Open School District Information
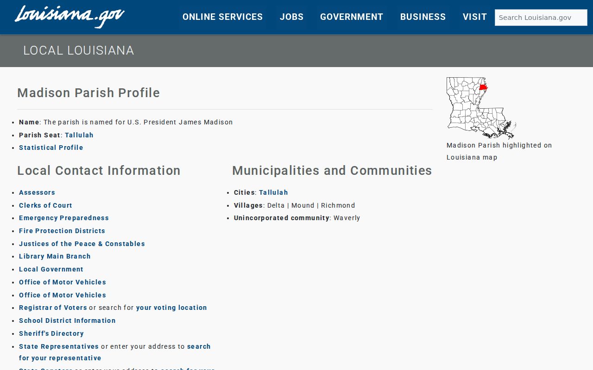The image size is (593, 370). (x=67, y=321)
